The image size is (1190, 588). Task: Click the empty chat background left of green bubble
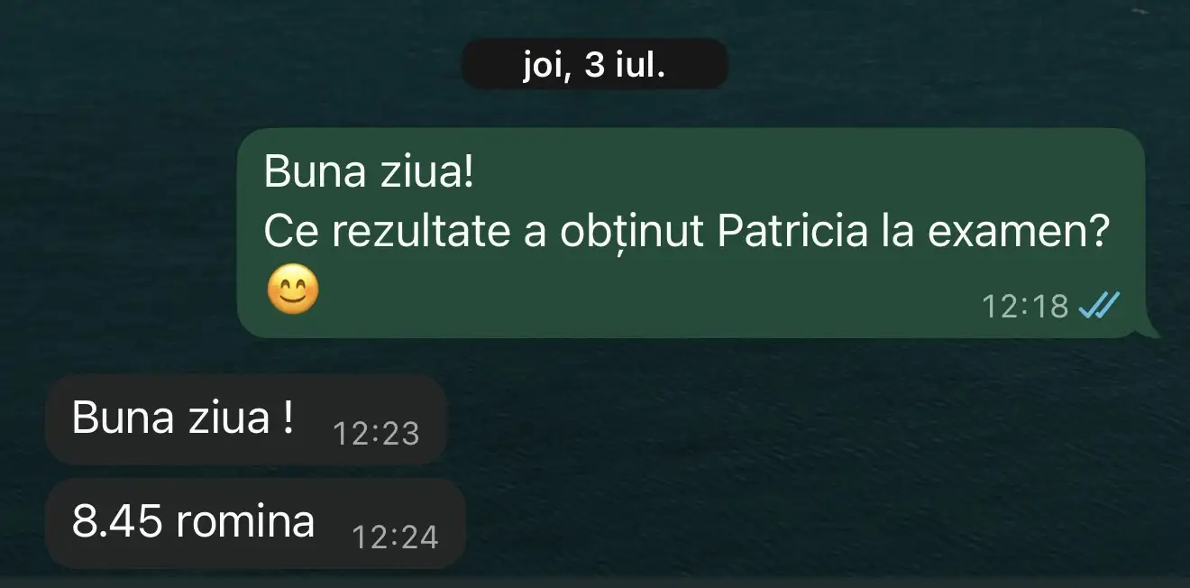(x=117, y=234)
